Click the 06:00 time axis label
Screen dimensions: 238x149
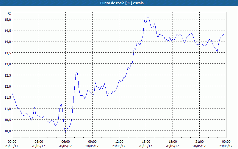point(65,142)
